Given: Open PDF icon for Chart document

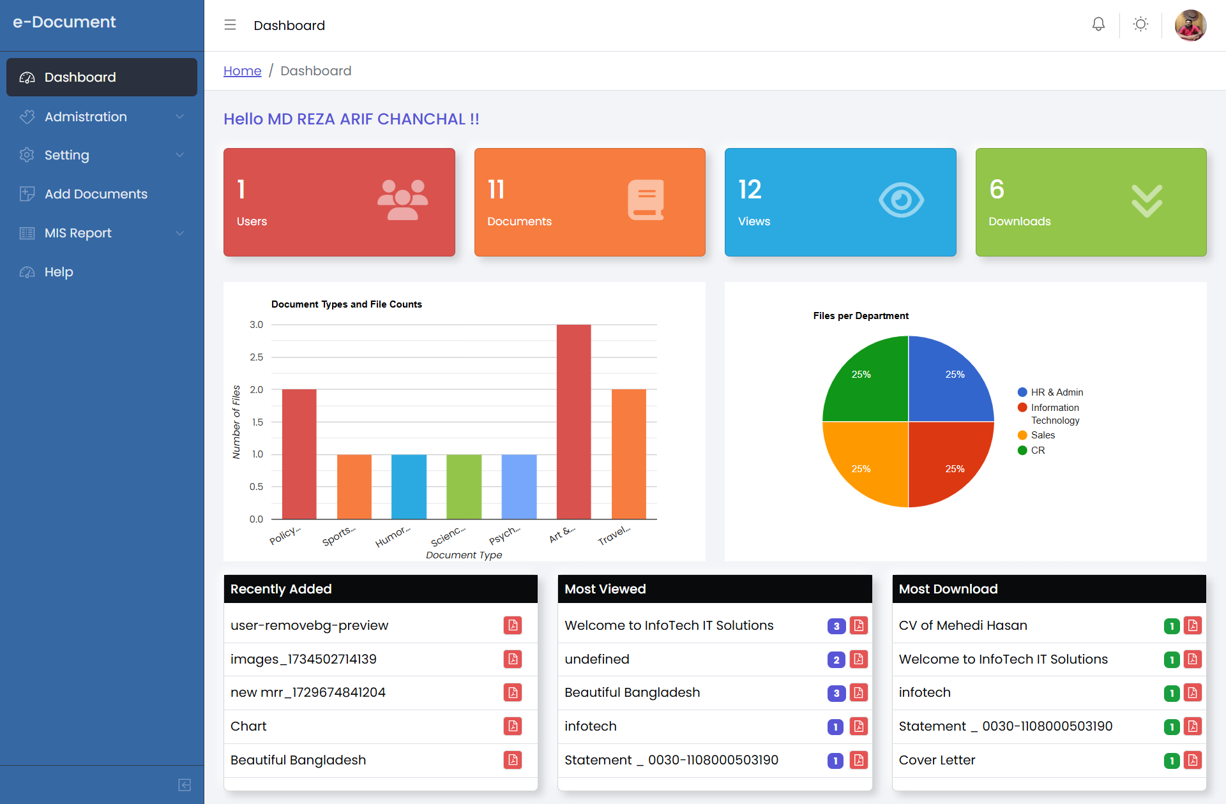Looking at the screenshot, I should pos(513,726).
